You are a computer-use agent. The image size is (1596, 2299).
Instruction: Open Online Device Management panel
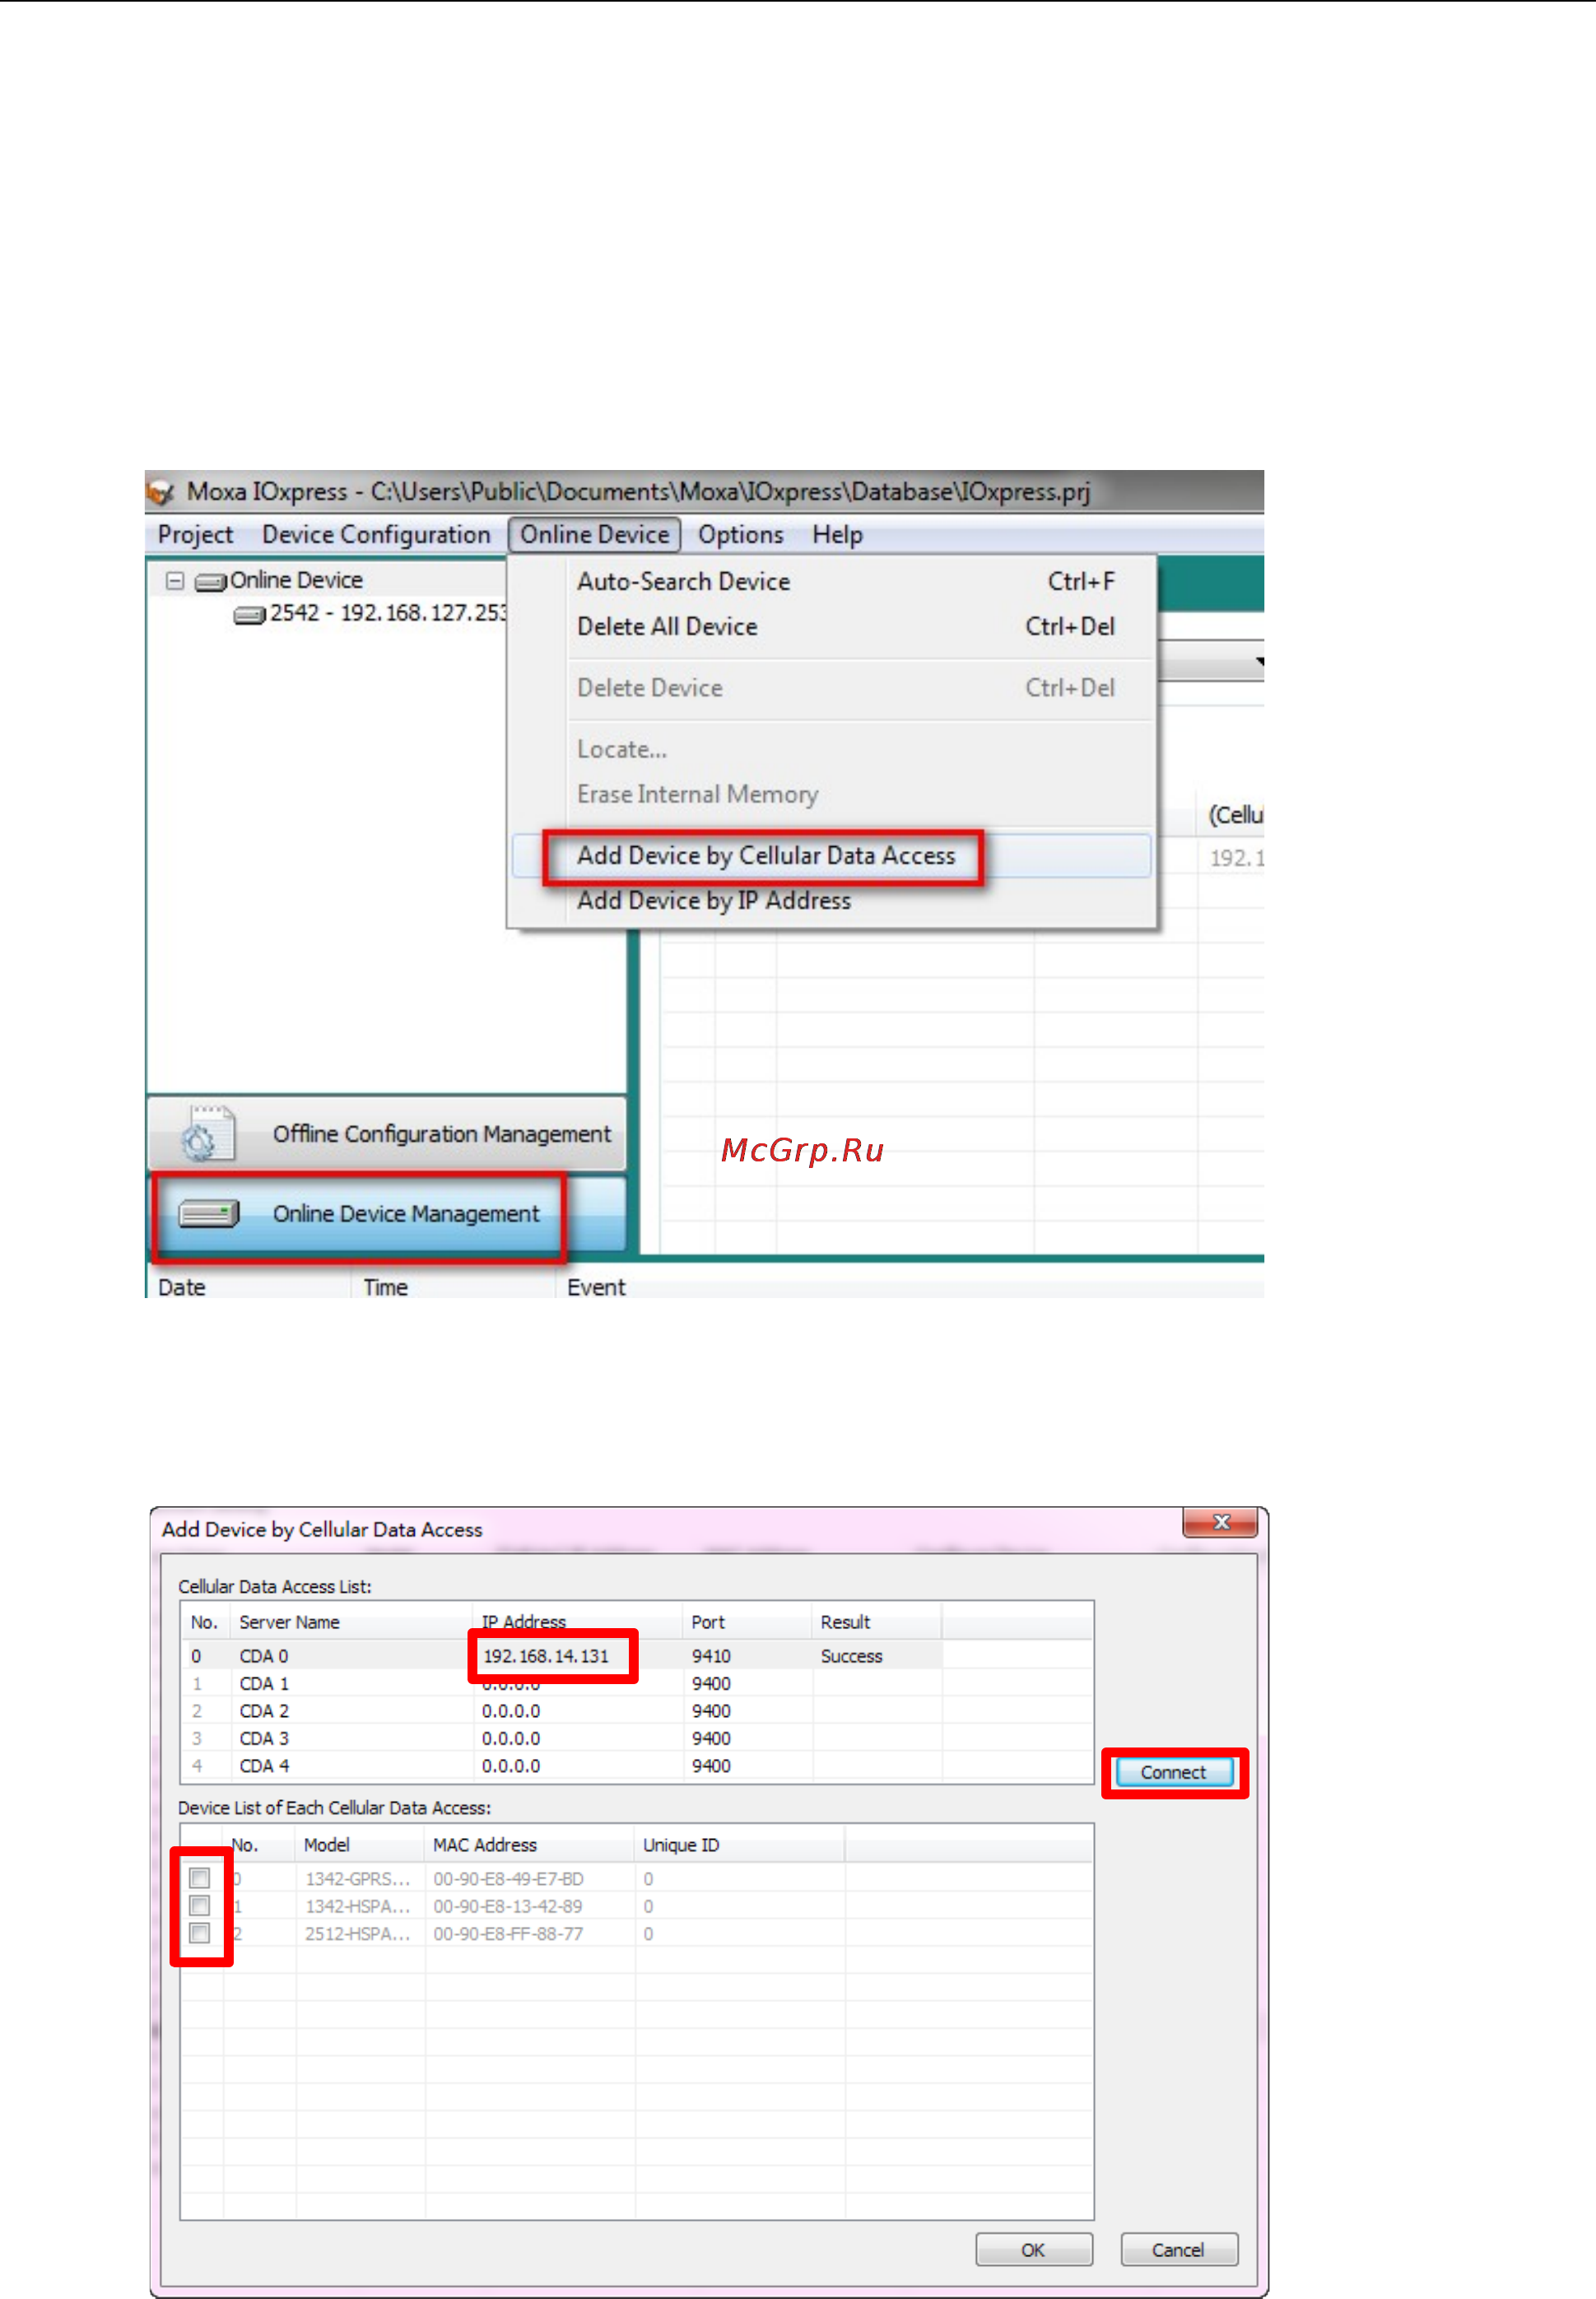tap(387, 1214)
